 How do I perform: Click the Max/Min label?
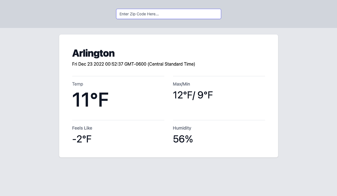181,84
